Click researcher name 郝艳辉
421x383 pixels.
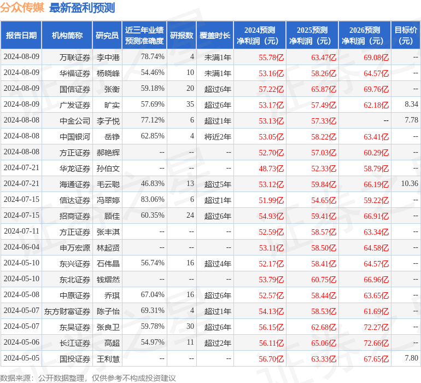click(108, 153)
